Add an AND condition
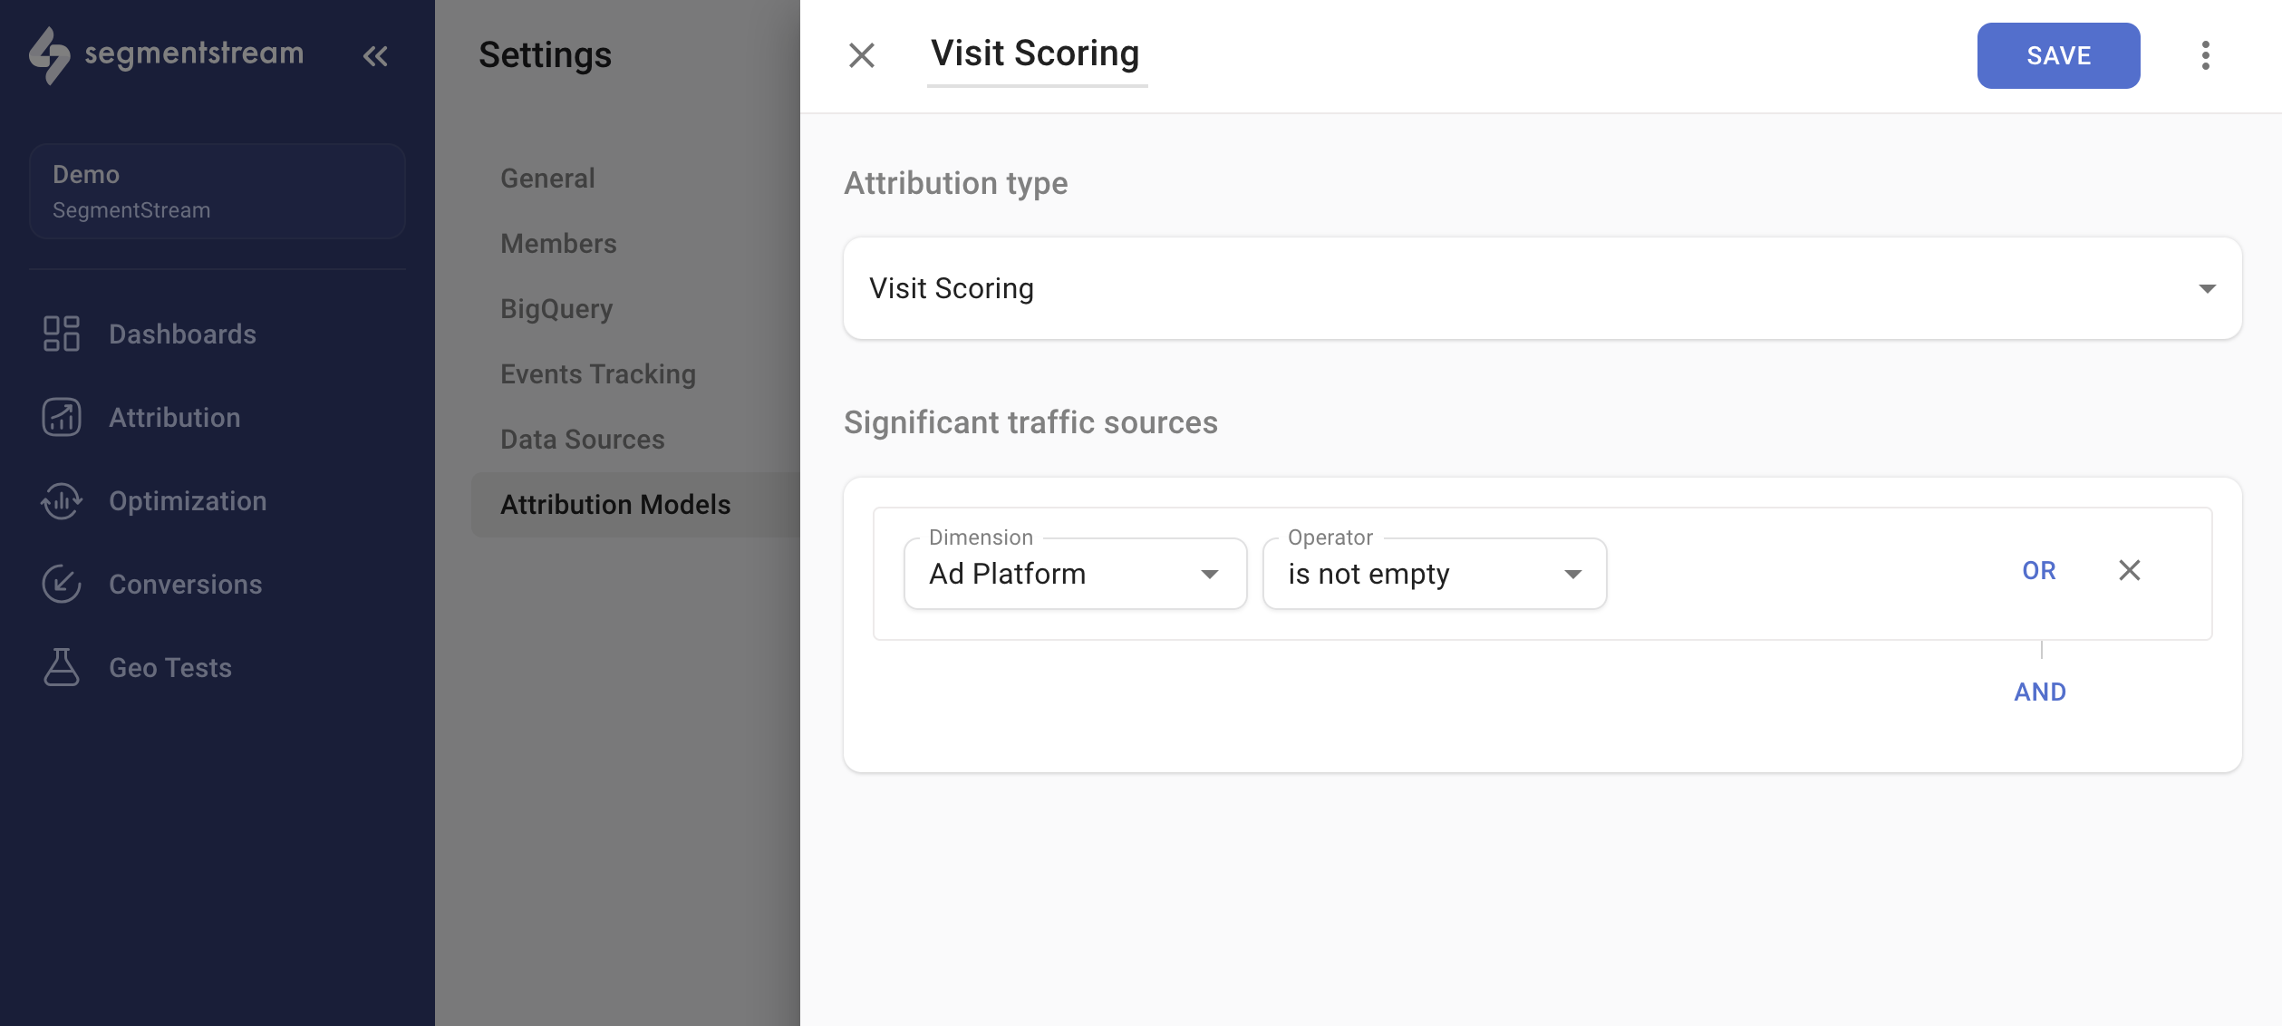This screenshot has width=2282, height=1026. 2039,692
